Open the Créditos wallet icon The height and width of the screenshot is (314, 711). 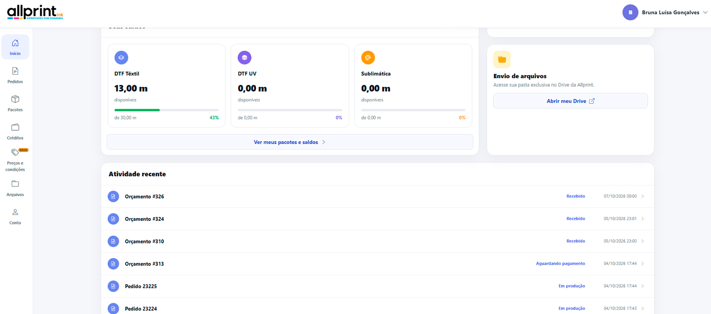pos(15,127)
